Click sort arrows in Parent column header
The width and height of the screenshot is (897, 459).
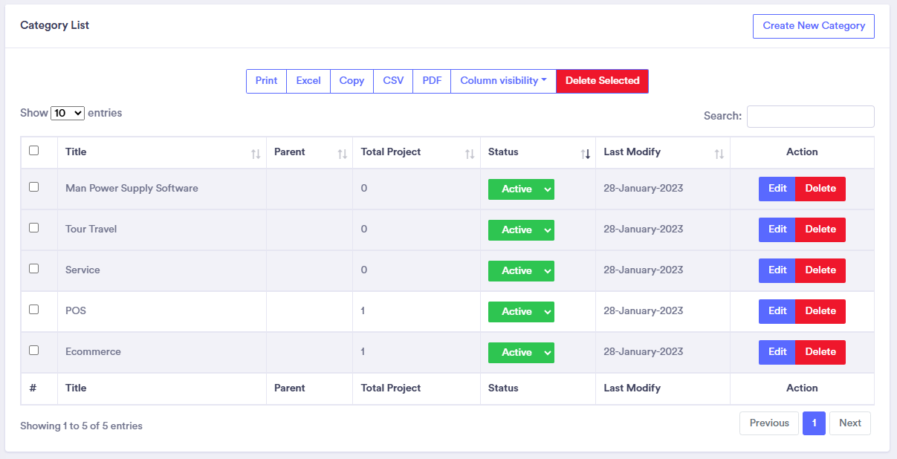342,154
